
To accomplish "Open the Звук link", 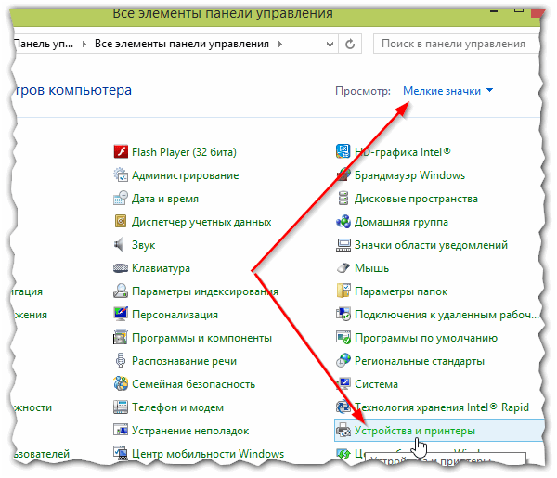I will coord(144,245).
